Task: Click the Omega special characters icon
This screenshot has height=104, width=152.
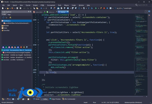Action: 79,8
